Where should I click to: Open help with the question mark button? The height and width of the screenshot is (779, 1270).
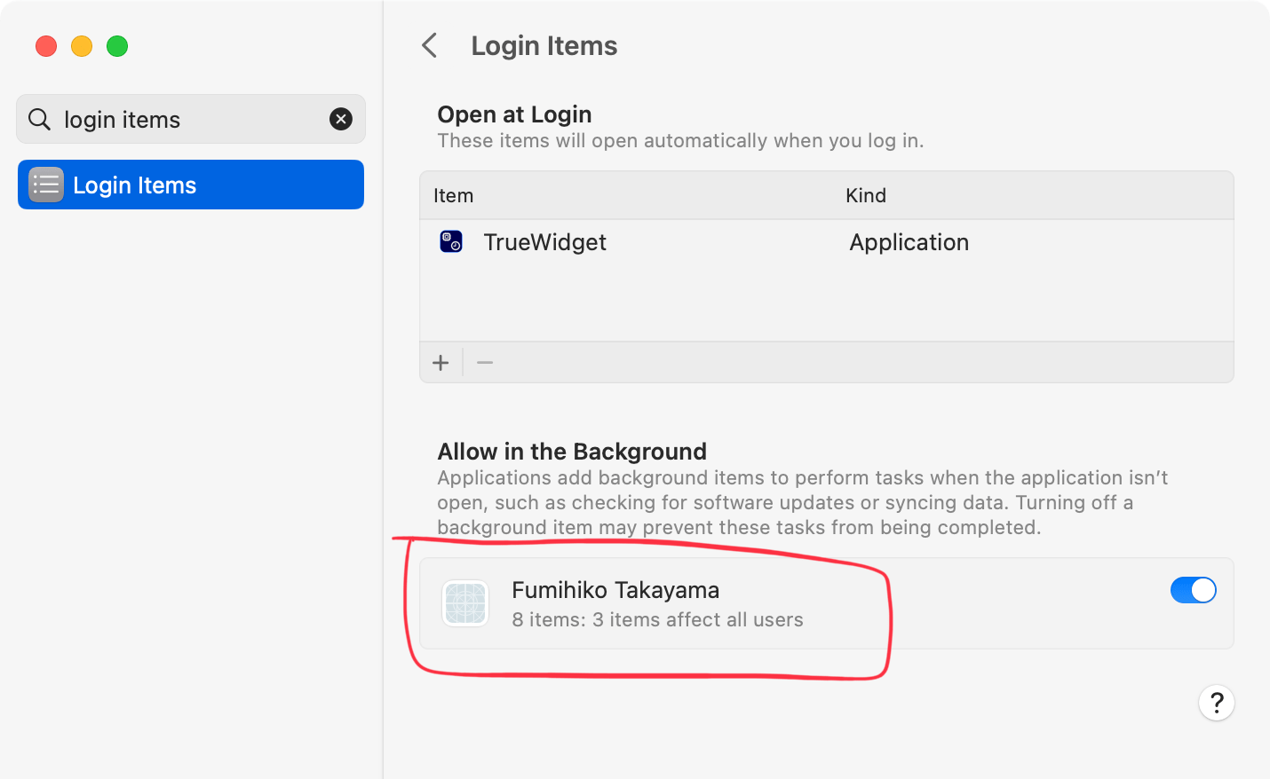(1217, 703)
